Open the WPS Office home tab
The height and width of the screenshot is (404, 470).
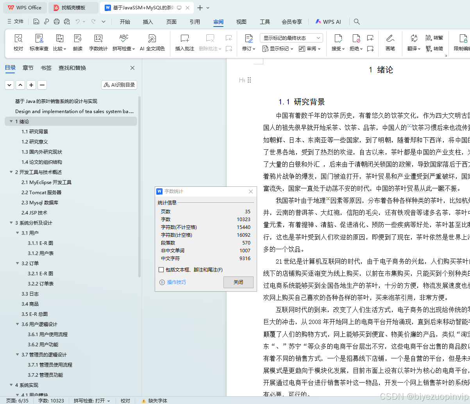point(25,7)
